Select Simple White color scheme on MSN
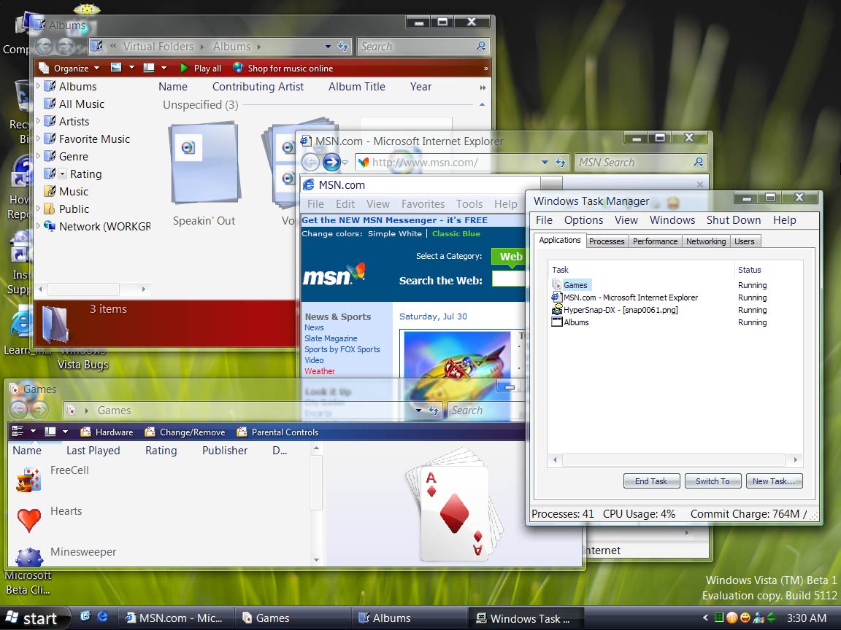This screenshot has height=630, width=841. (394, 233)
